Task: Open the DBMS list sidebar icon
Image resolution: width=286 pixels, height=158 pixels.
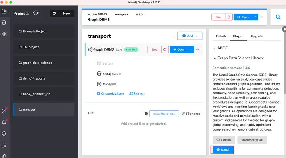Action: coord(4,22)
